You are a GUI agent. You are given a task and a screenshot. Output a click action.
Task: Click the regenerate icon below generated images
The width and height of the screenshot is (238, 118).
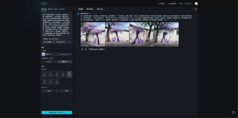point(86,49)
